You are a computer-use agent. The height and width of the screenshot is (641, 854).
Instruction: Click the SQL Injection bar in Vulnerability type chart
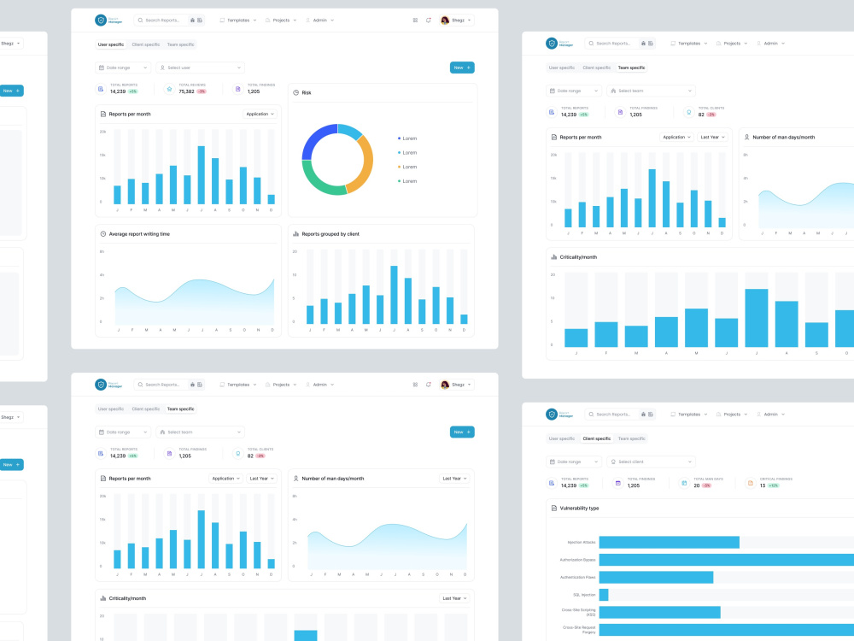coord(604,595)
